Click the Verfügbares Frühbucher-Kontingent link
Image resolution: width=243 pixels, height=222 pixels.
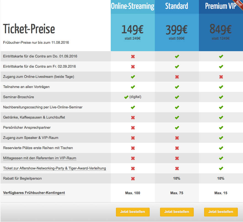click(x=34, y=193)
